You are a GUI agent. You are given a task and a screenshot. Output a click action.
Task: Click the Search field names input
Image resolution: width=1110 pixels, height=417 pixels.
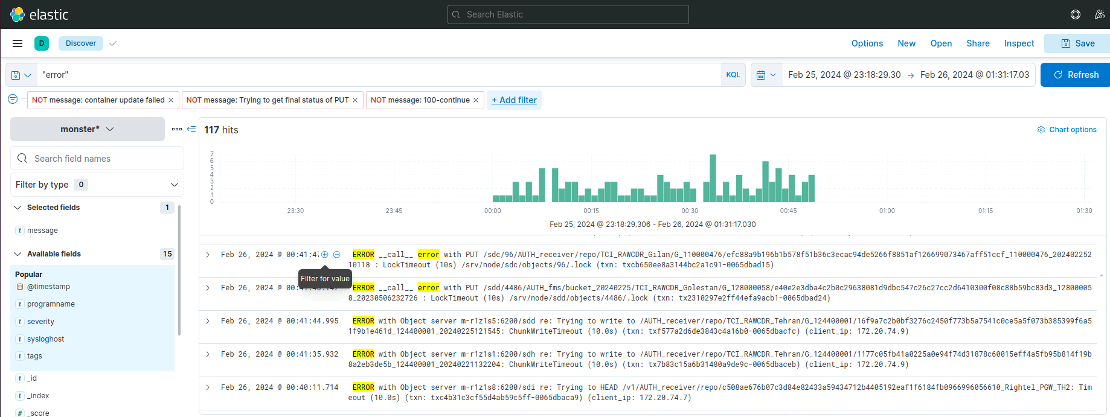pyautogui.click(x=103, y=159)
